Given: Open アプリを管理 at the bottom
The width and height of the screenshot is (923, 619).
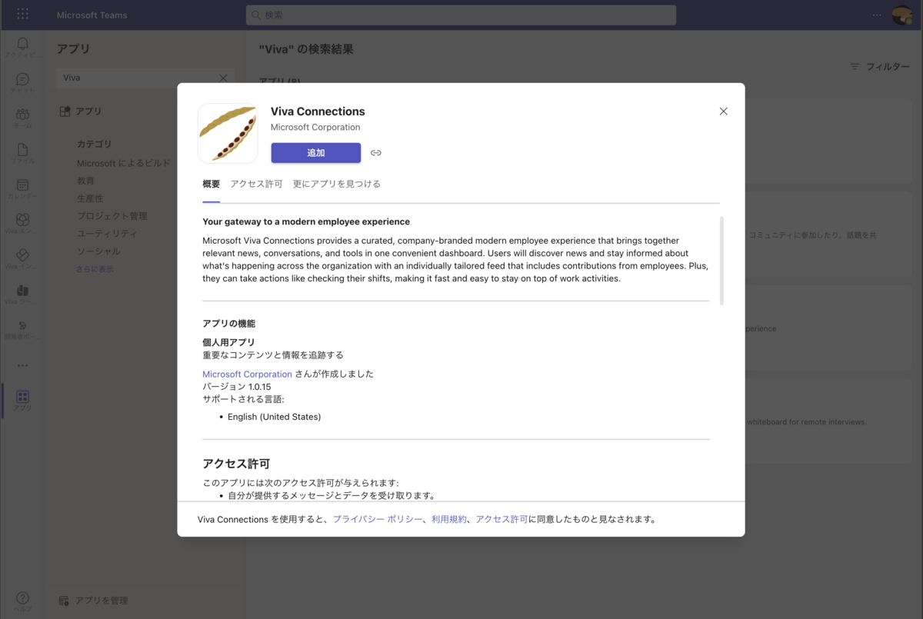Looking at the screenshot, I should (101, 601).
